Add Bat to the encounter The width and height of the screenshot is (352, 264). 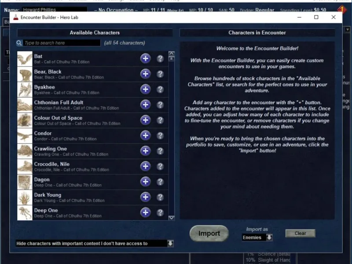point(146,59)
